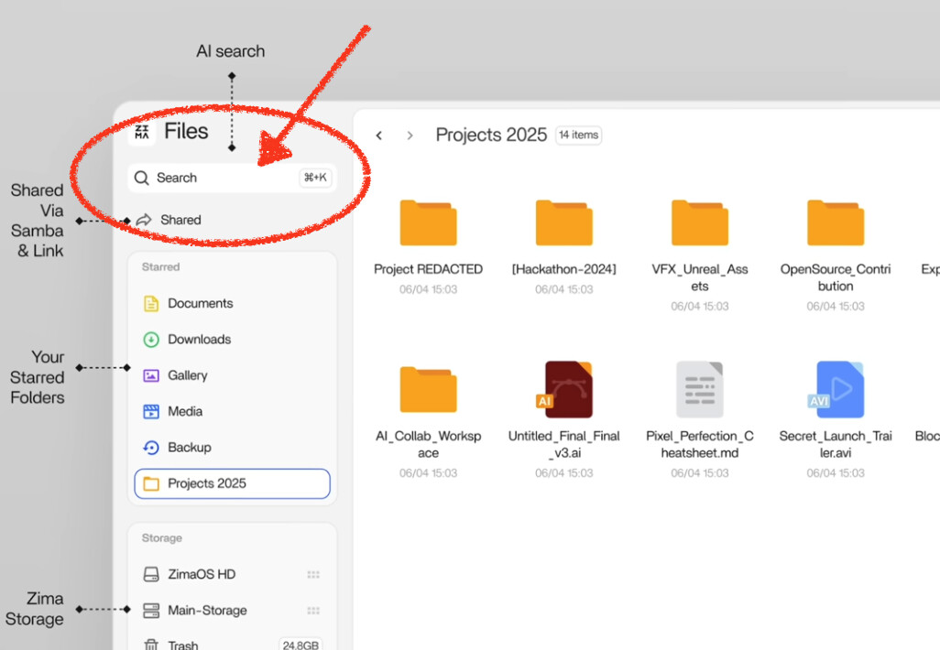
Task: Open the Project REDACTED folder
Action: (x=428, y=223)
